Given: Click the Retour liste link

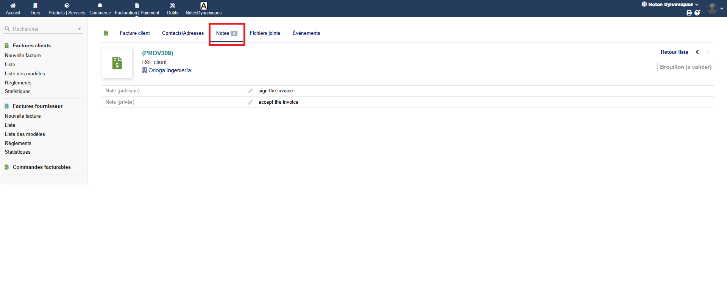Looking at the screenshot, I should (x=674, y=52).
